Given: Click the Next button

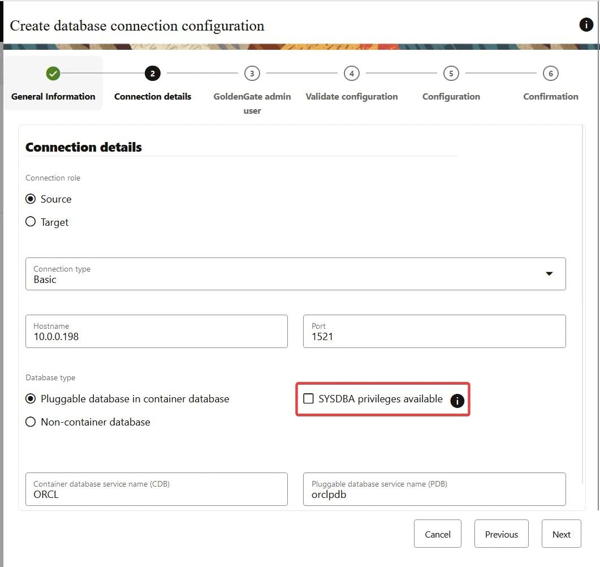Looking at the screenshot, I should [562, 534].
